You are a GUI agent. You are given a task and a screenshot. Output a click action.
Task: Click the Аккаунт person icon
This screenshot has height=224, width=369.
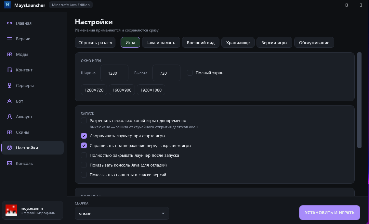9,117
